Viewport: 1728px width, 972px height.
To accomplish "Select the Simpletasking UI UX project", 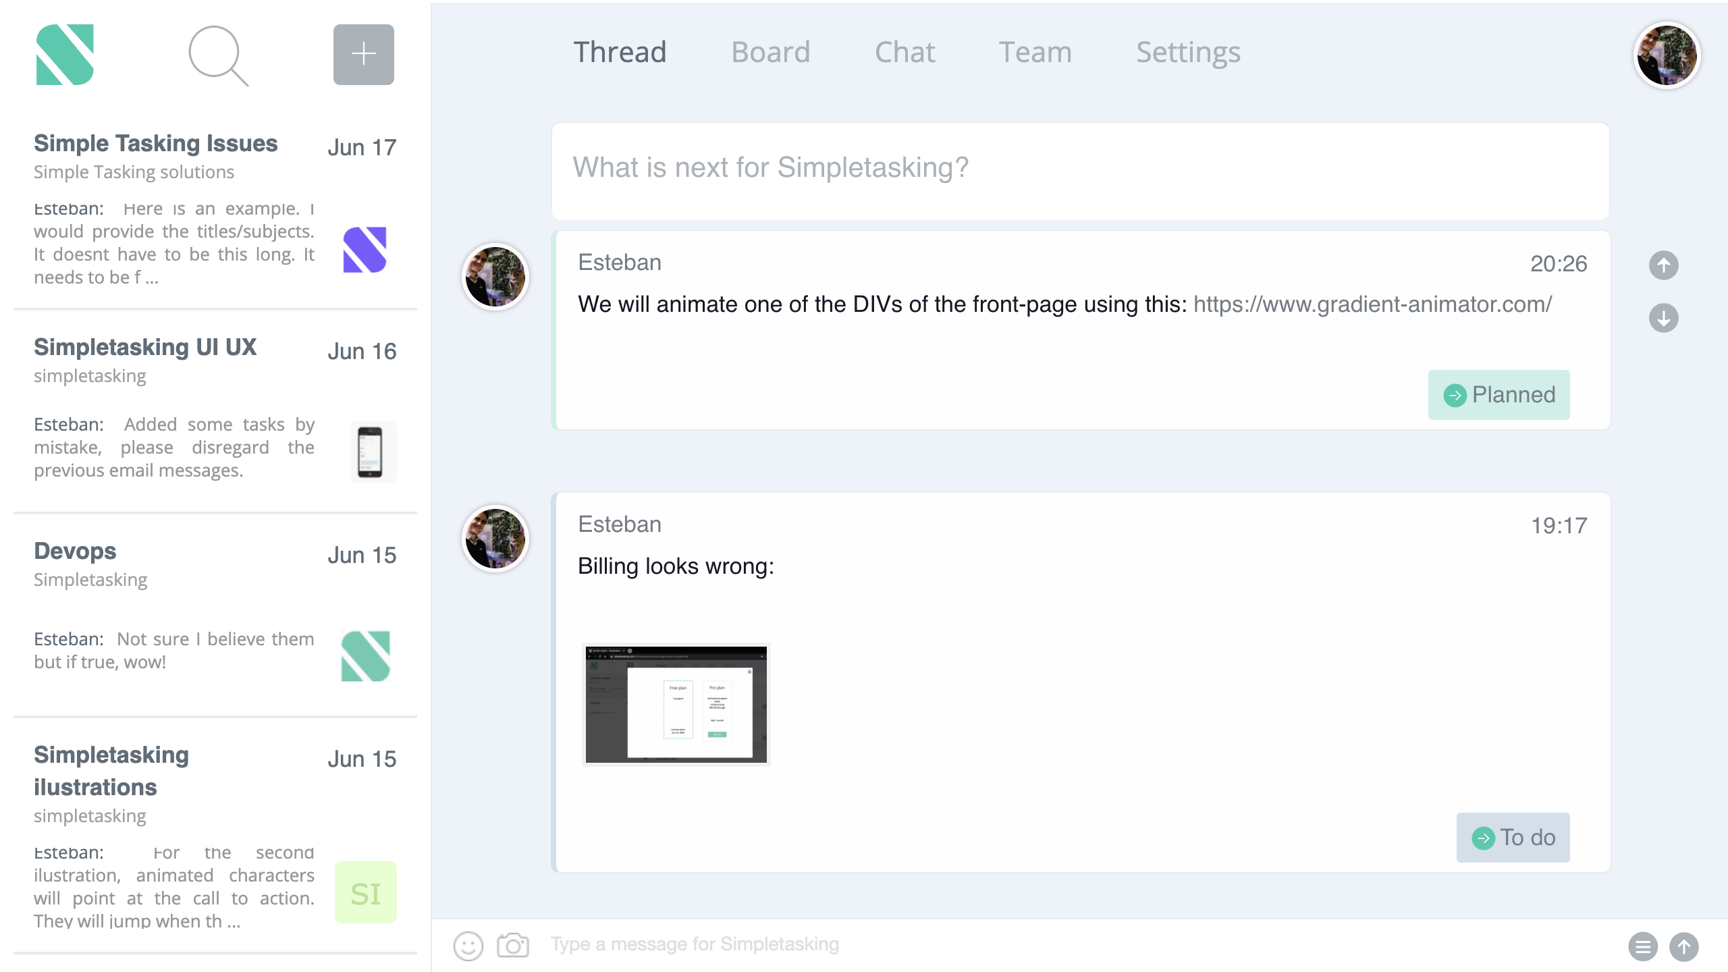I will 145,348.
